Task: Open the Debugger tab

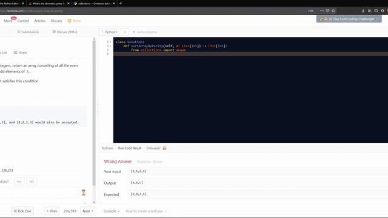Action: tap(153, 148)
